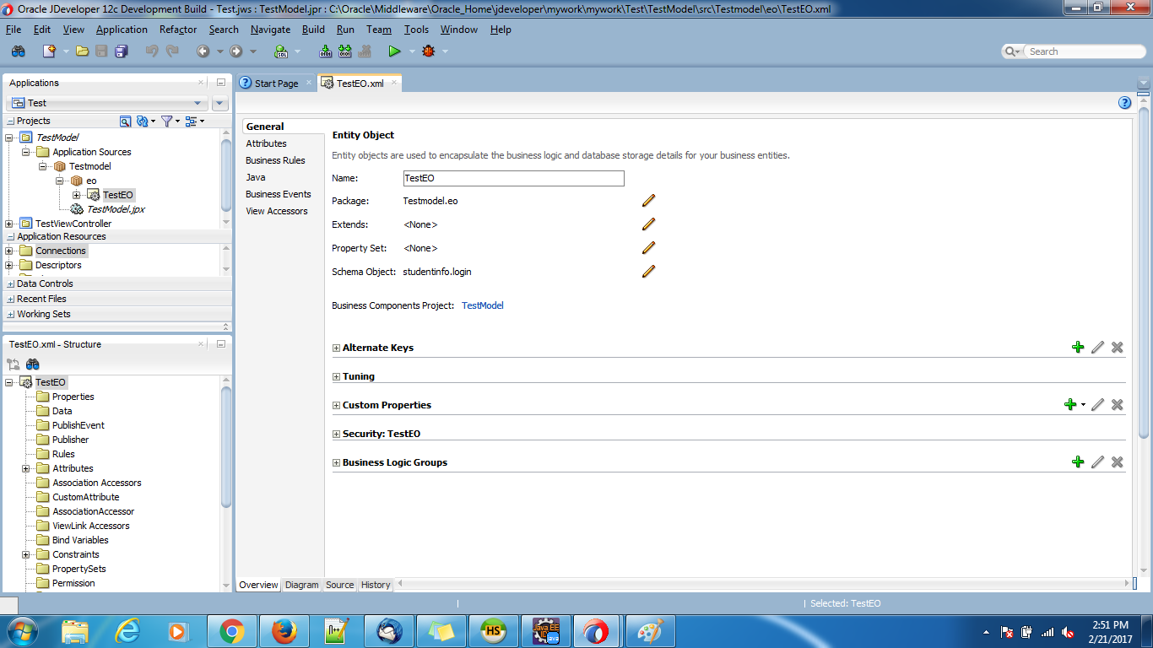The width and height of the screenshot is (1153, 648).
Task: Open the TestModel business components project link
Action: tap(482, 305)
